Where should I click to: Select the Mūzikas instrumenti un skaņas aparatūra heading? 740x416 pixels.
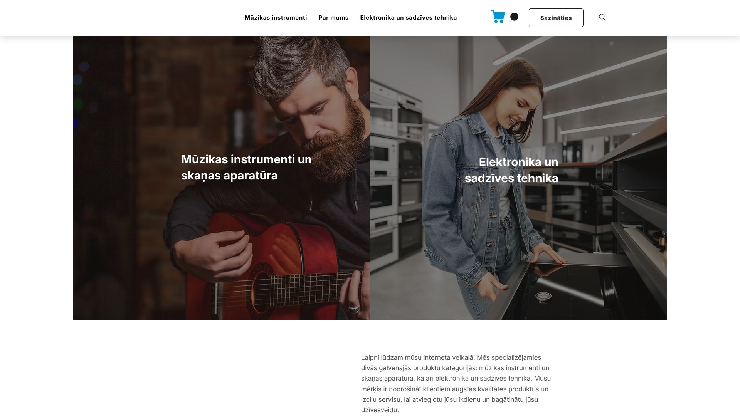tap(246, 167)
